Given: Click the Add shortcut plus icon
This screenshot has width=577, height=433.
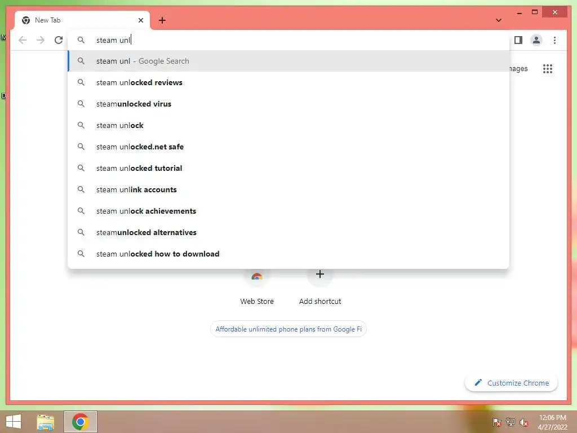Looking at the screenshot, I should pos(320,275).
